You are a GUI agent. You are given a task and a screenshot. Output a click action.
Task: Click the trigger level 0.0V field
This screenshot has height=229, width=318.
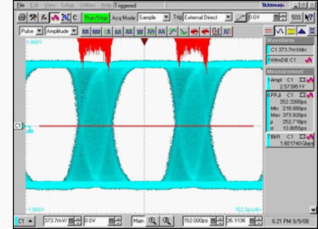click(x=260, y=17)
